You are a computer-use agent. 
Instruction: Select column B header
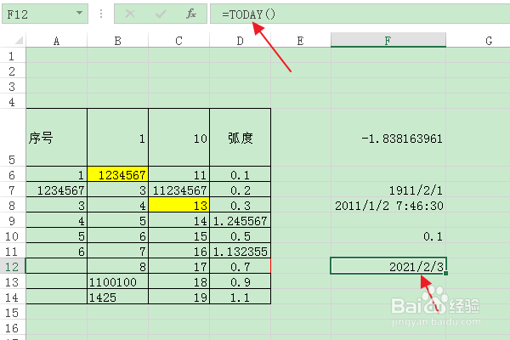[x=118, y=41]
